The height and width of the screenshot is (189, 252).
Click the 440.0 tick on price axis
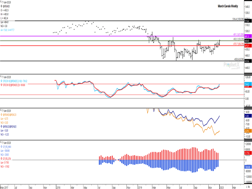click(x=247, y=68)
